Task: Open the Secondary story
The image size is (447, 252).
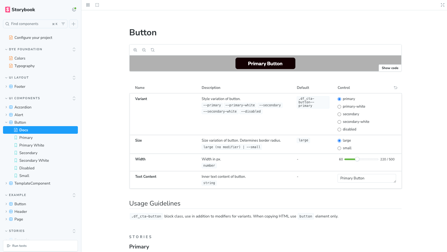Action: 40,153
